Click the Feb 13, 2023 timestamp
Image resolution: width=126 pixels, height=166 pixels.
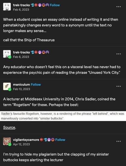21,89
